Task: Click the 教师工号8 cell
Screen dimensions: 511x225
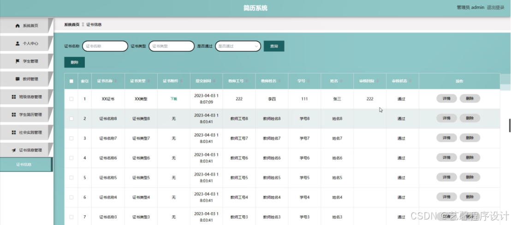Action: [x=239, y=119]
